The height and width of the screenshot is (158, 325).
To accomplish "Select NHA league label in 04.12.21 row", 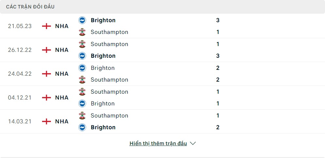I will click(x=62, y=98).
